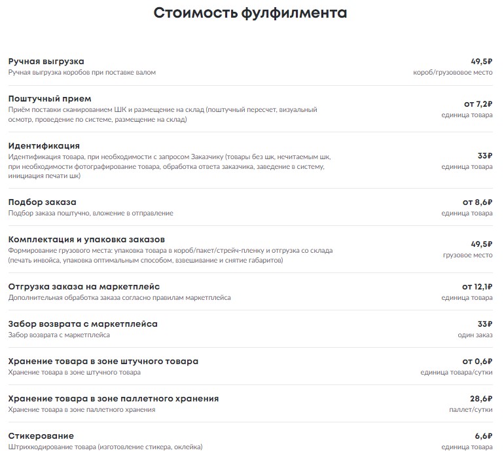Open the 'Стикерование' service heading
The height and width of the screenshot is (463, 504).
(41, 435)
